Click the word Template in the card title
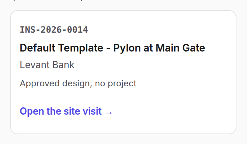This screenshot has width=247, height=144. click(81, 48)
